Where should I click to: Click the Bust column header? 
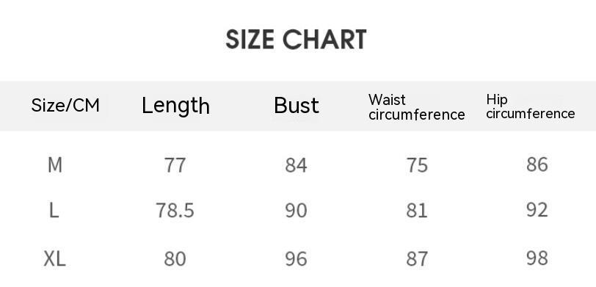pos(297,106)
